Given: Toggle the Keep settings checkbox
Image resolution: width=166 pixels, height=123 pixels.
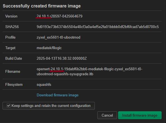Looking at the screenshot, I should [9, 106].
